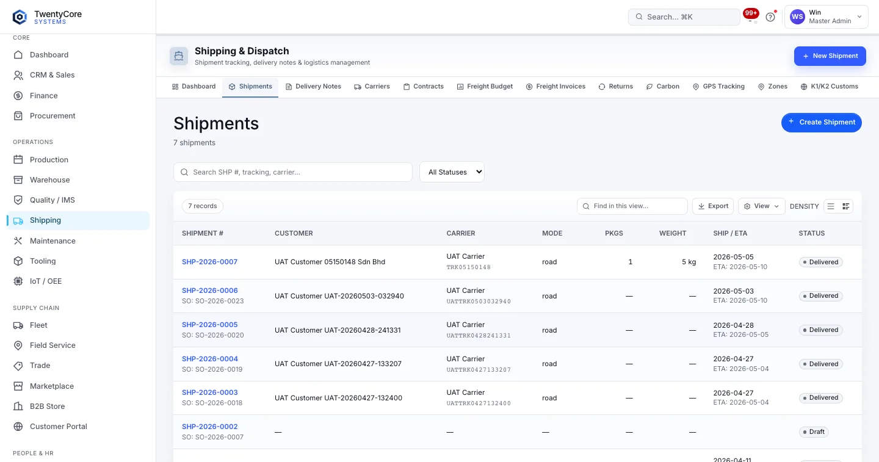Click the Tooling cube icon

[18, 261]
